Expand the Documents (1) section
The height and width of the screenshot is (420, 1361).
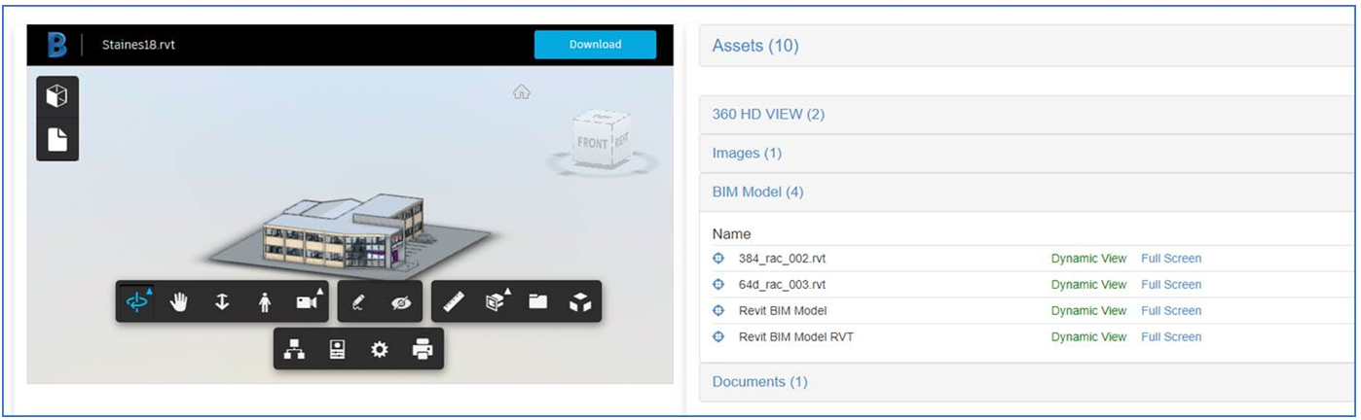[1026, 382]
